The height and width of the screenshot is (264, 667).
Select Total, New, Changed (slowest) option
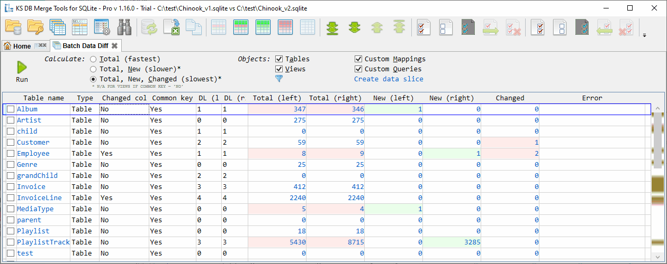click(93, 79)
